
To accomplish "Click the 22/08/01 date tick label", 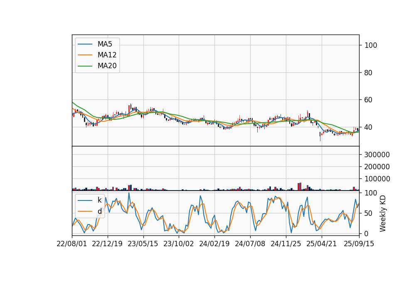I will (x=72, y=244).
